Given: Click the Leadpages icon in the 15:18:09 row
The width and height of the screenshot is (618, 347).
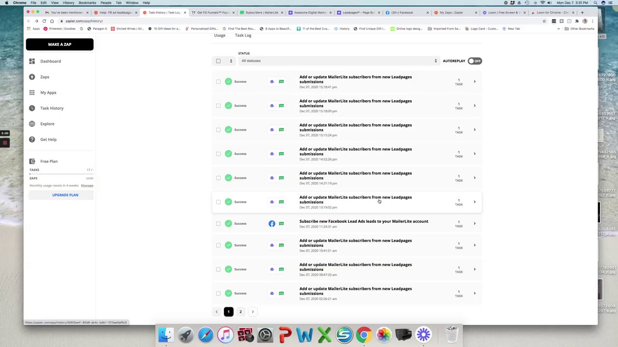Looking at the screenshot, I should click(x=272, y=106).
